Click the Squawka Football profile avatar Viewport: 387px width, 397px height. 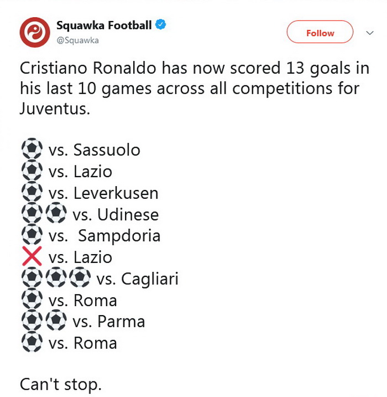pyautogui.click(x=35, y=32)
